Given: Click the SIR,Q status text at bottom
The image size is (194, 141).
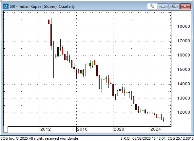Looking at the screenshot, I should click(125, 138).
